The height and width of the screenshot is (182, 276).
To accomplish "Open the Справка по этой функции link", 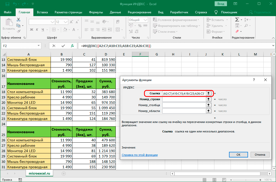I will coord(140,155).
